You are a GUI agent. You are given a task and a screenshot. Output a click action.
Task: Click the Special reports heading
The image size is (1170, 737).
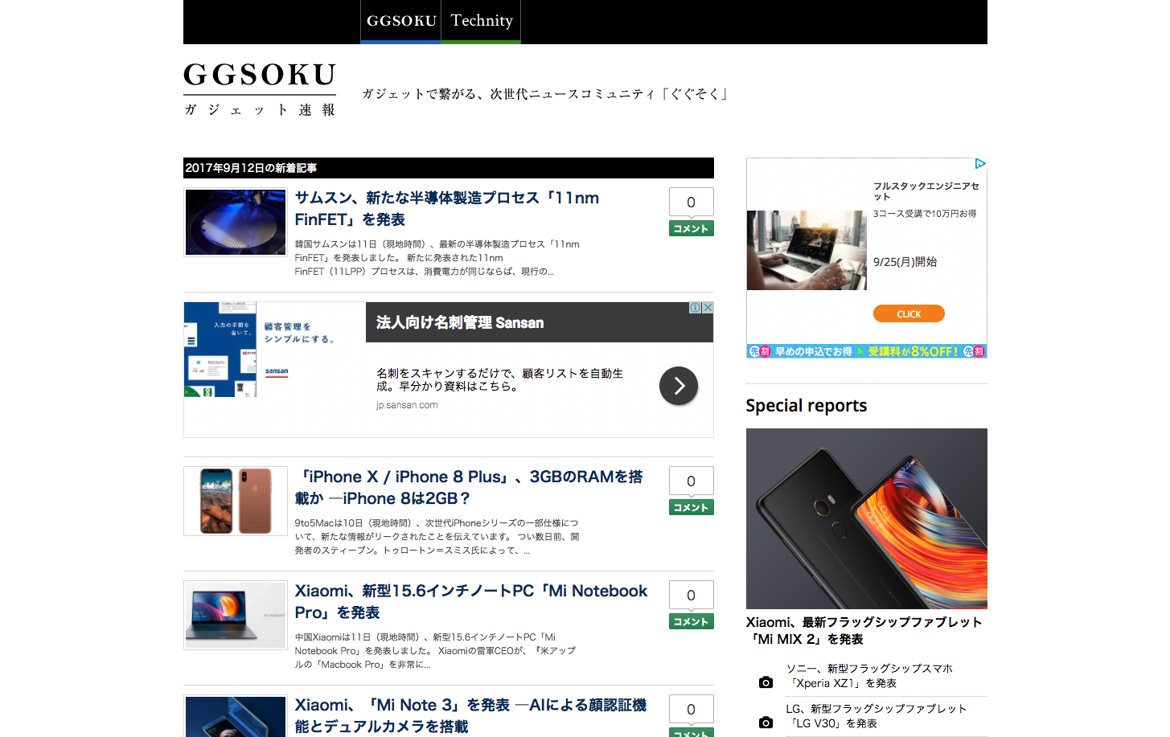tap(807, 405)
